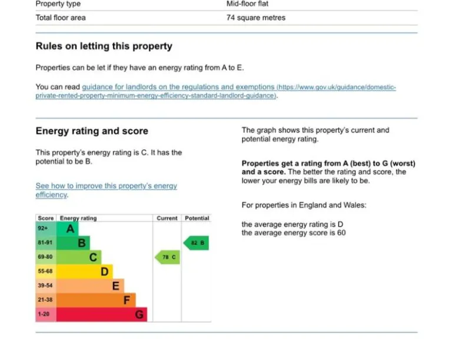Click the 'average energy rating is D' text

point(293,224)
